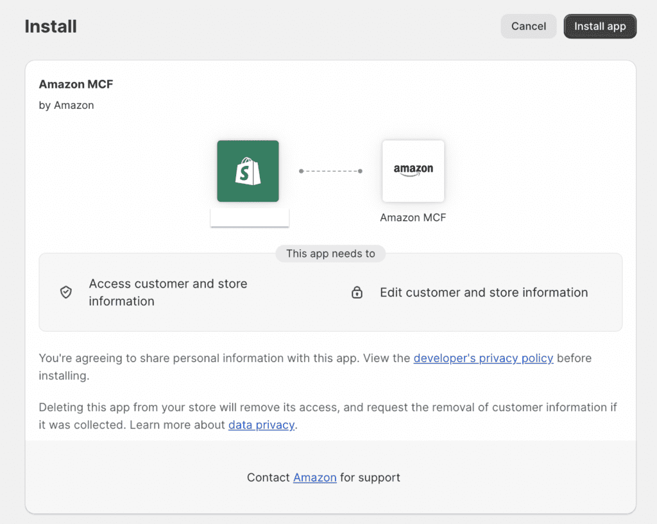This screenshot has height=524, width=657.
Task: Cancel the app installation
Action: coord(528,26)
